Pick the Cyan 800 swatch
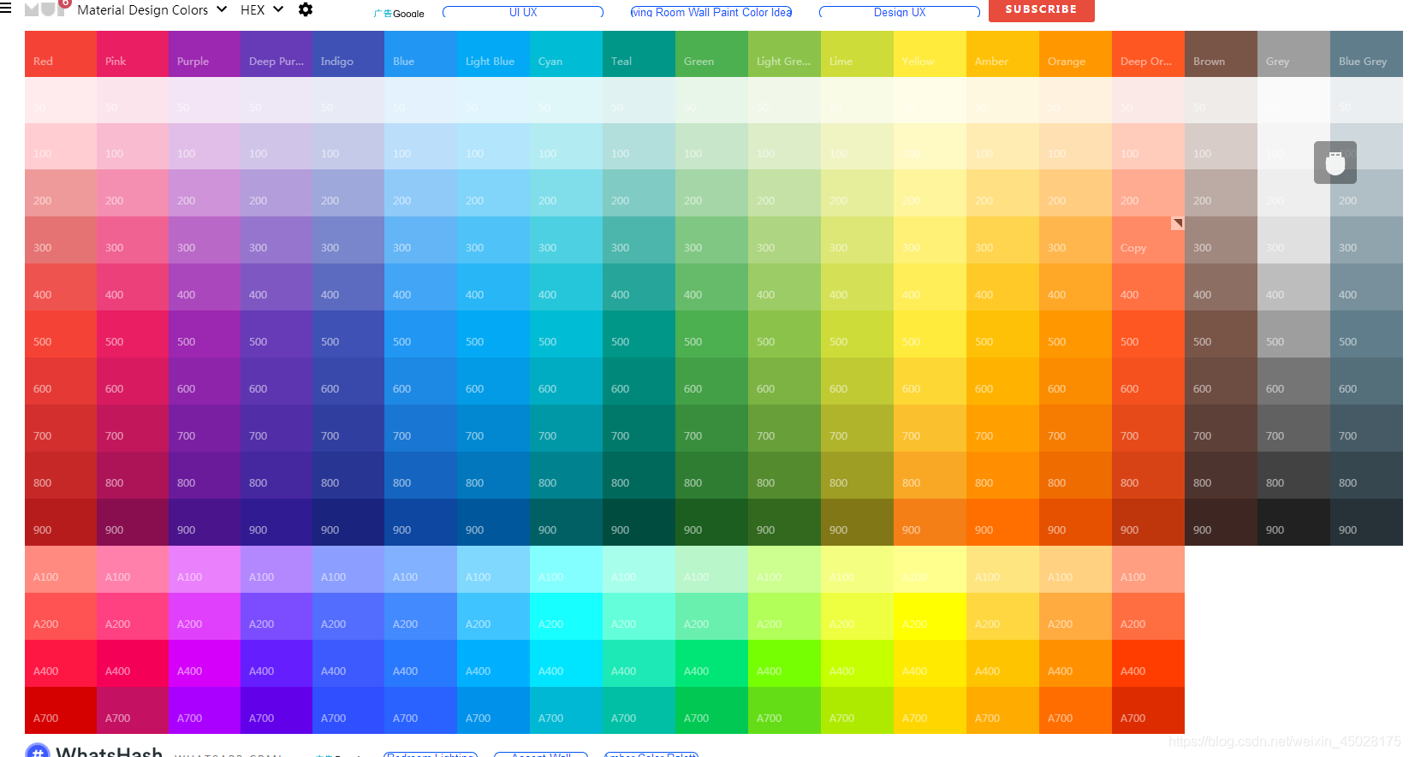Image resolution: width=1409 pixels, height=757 pixels. pos(566,475)
